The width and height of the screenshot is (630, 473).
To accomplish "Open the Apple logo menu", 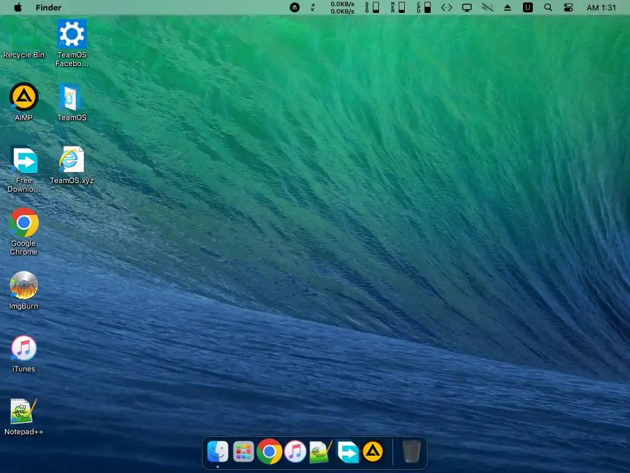I will point(18,7).
